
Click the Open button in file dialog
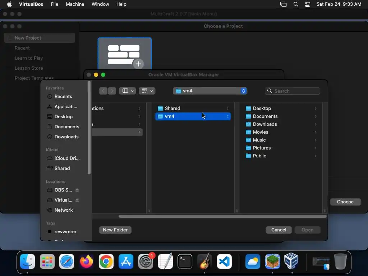pos(307,230)
